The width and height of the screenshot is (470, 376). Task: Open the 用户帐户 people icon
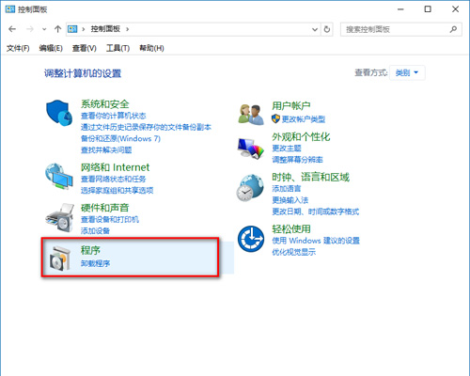[251, 115]
